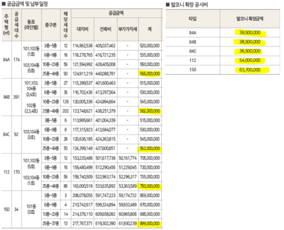This screenshot has height=230, width=284.
Task: Click the highlighted total 750,000,000
Action: (x=150, y=186)
